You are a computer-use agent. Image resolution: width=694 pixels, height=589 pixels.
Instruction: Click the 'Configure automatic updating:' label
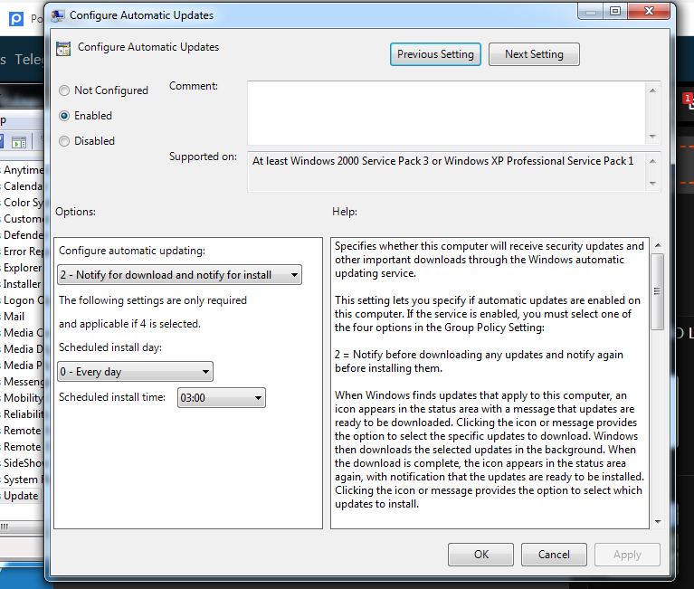132,251
